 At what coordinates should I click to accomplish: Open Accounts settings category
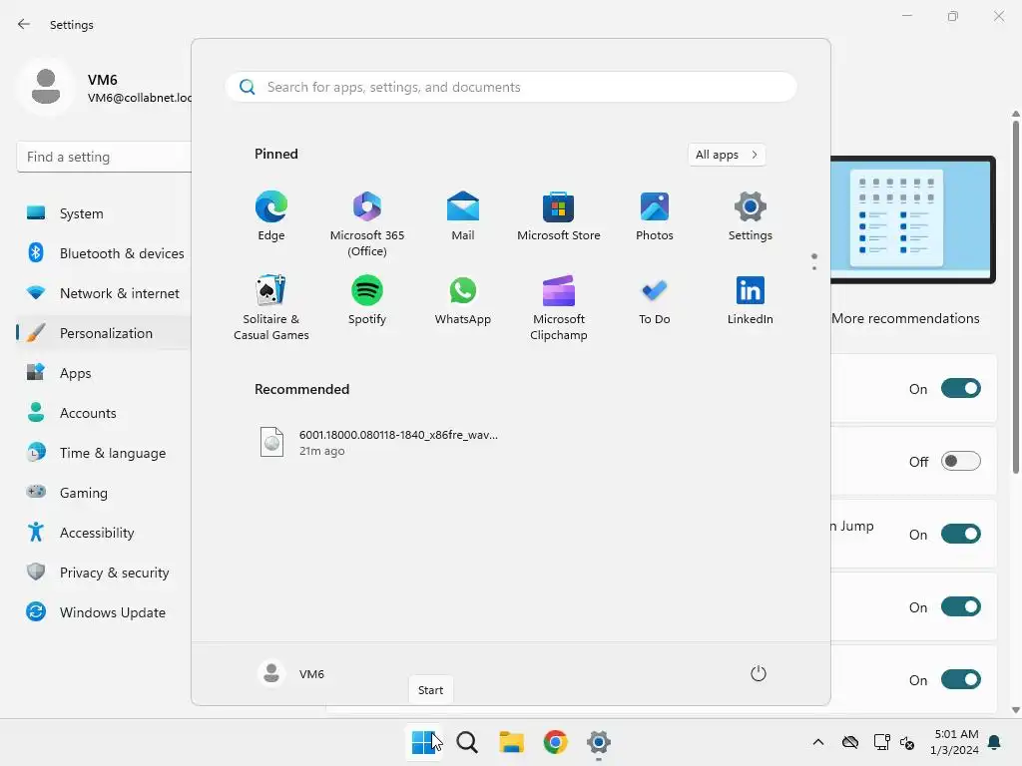point(104,413)
